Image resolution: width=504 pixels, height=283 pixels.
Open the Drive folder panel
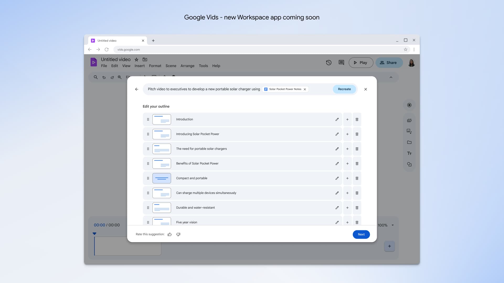point(409,142)
